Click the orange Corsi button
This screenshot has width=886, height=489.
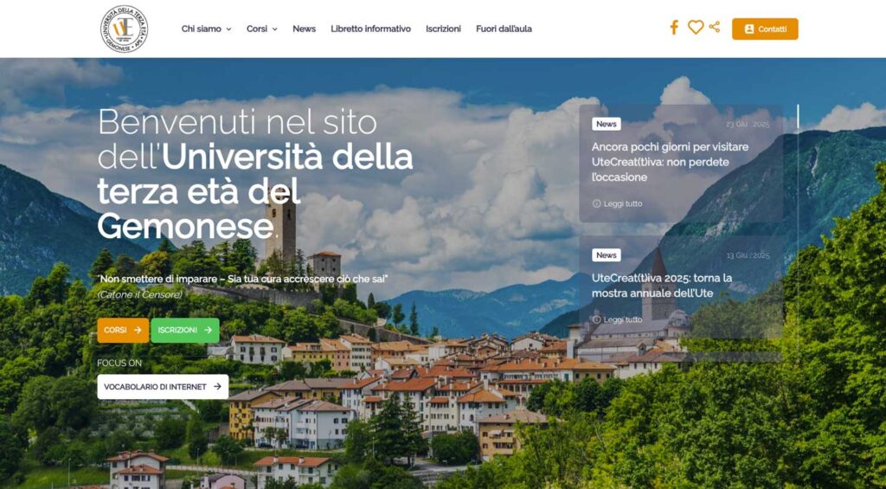123,330
